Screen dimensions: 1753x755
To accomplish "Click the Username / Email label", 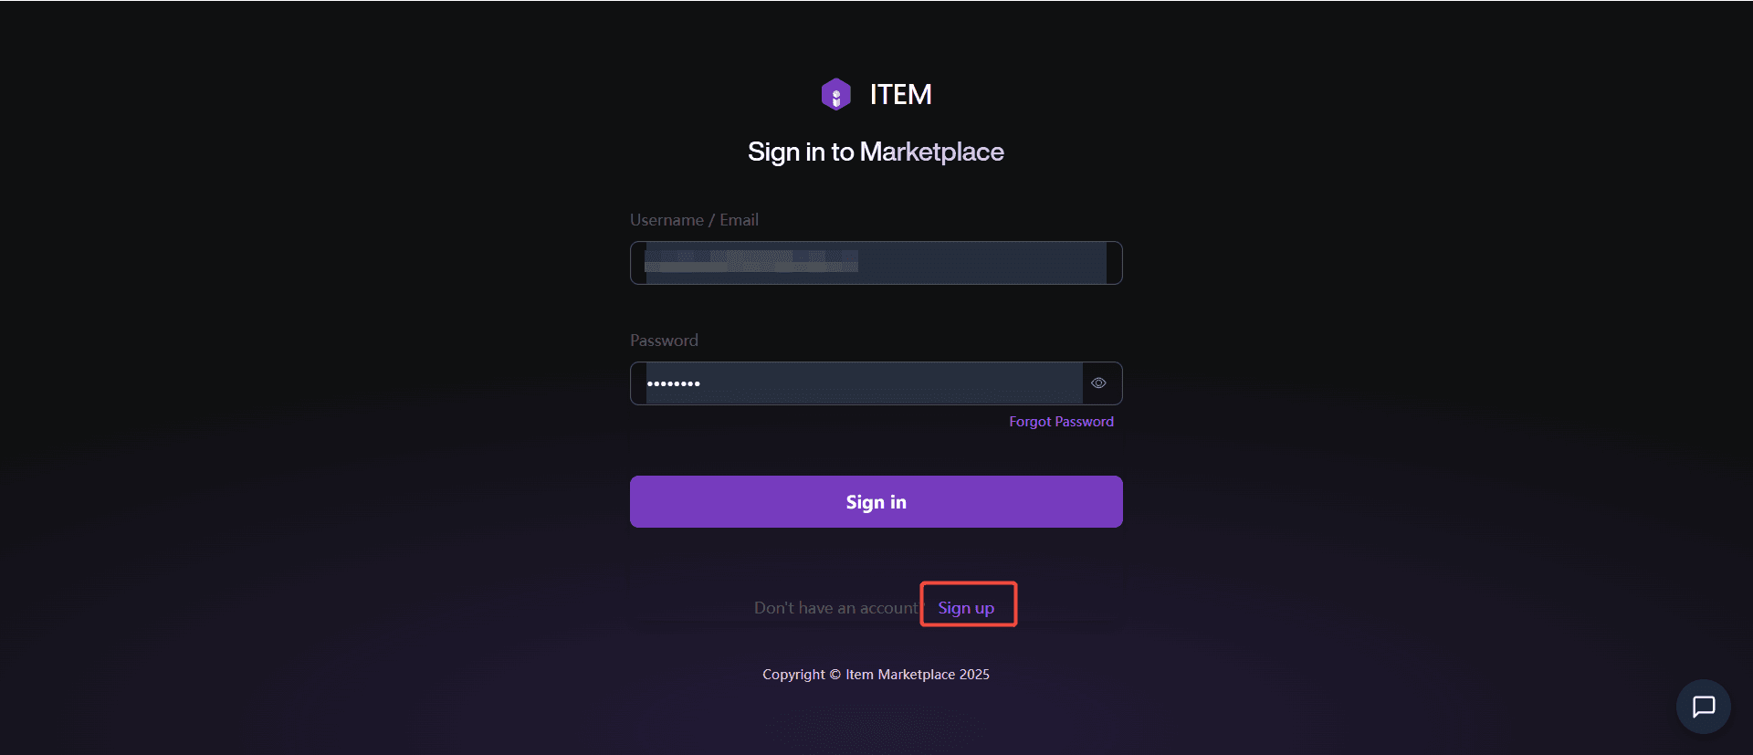I will [694, 220].
